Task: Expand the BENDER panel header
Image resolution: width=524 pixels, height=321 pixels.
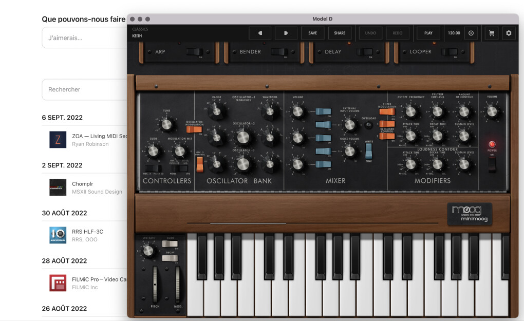Action: (250, 52)
